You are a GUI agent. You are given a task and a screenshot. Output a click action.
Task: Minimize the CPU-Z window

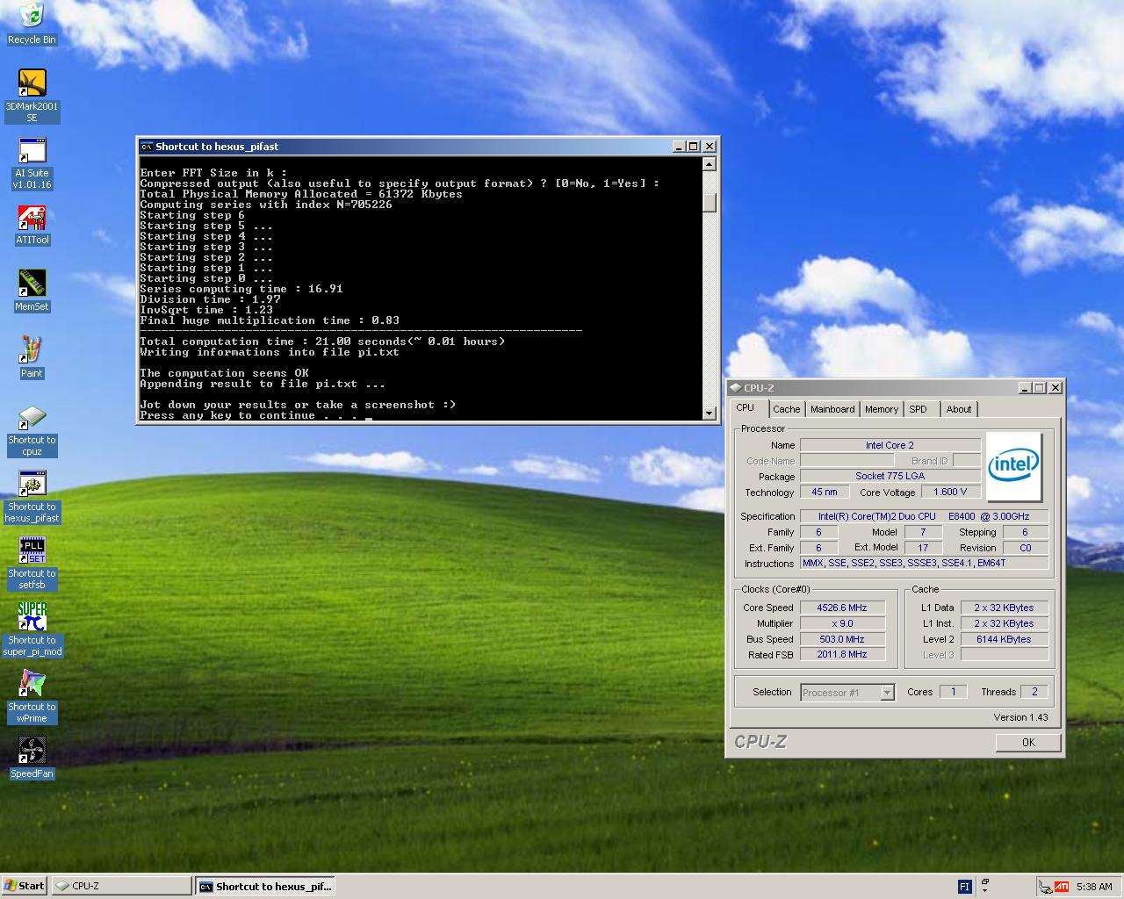(1025, 387)
